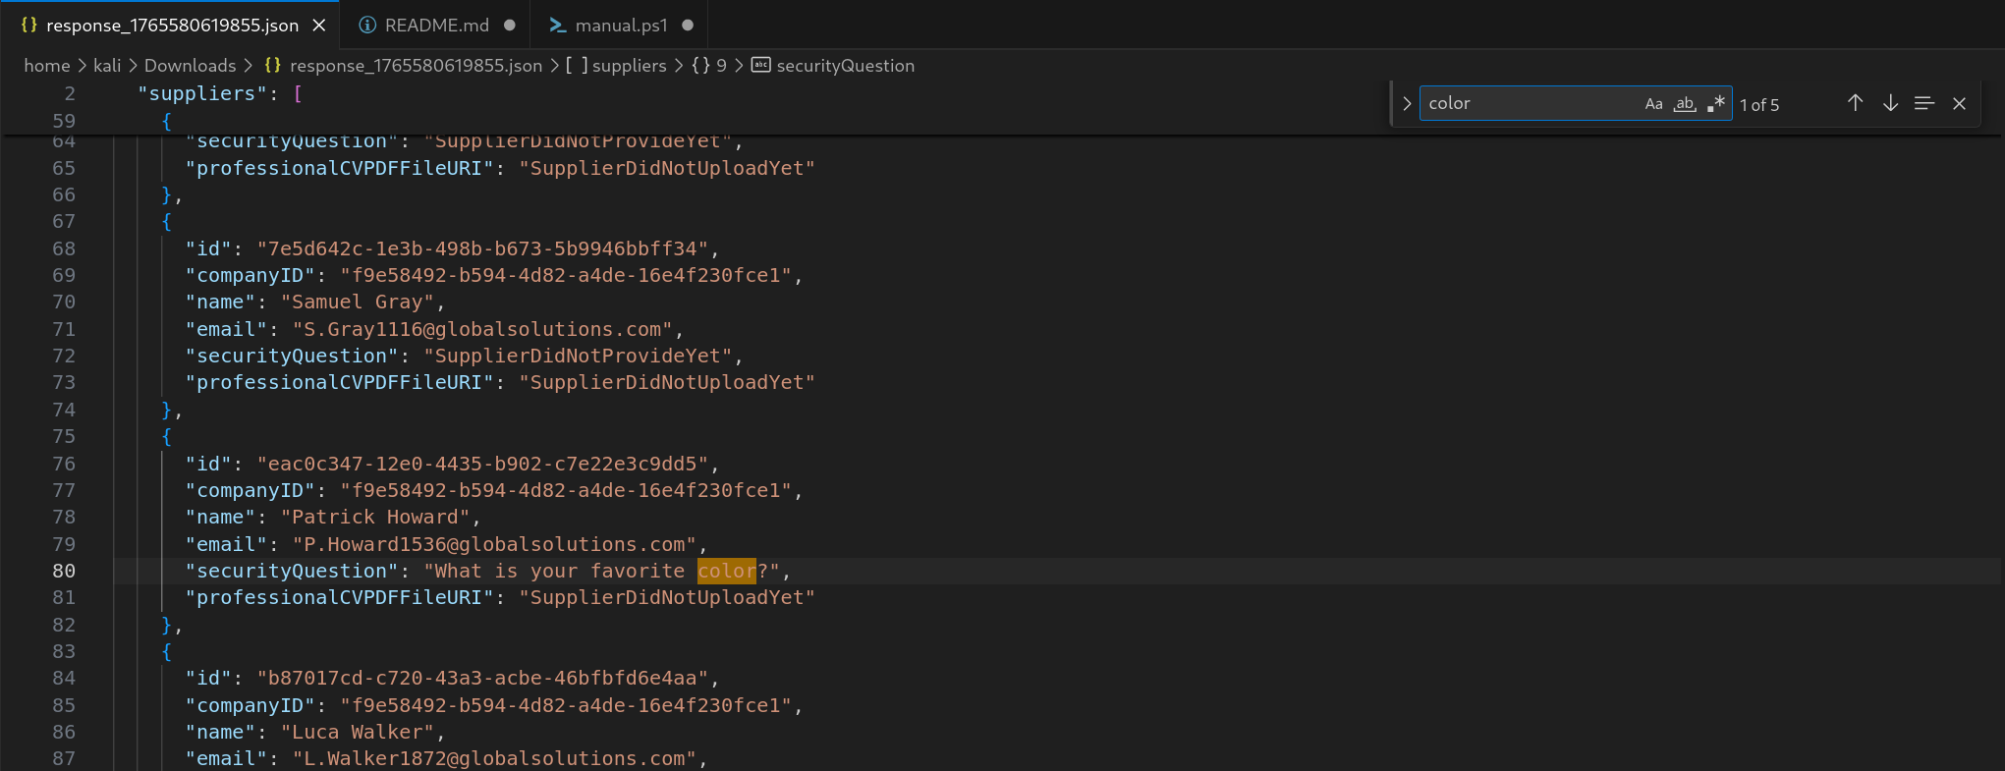The width and height of the screenshot is (2005, 771).
Task: Enable Find in Selection icon
Action: pyautogui.click(x=1923, y=103)
